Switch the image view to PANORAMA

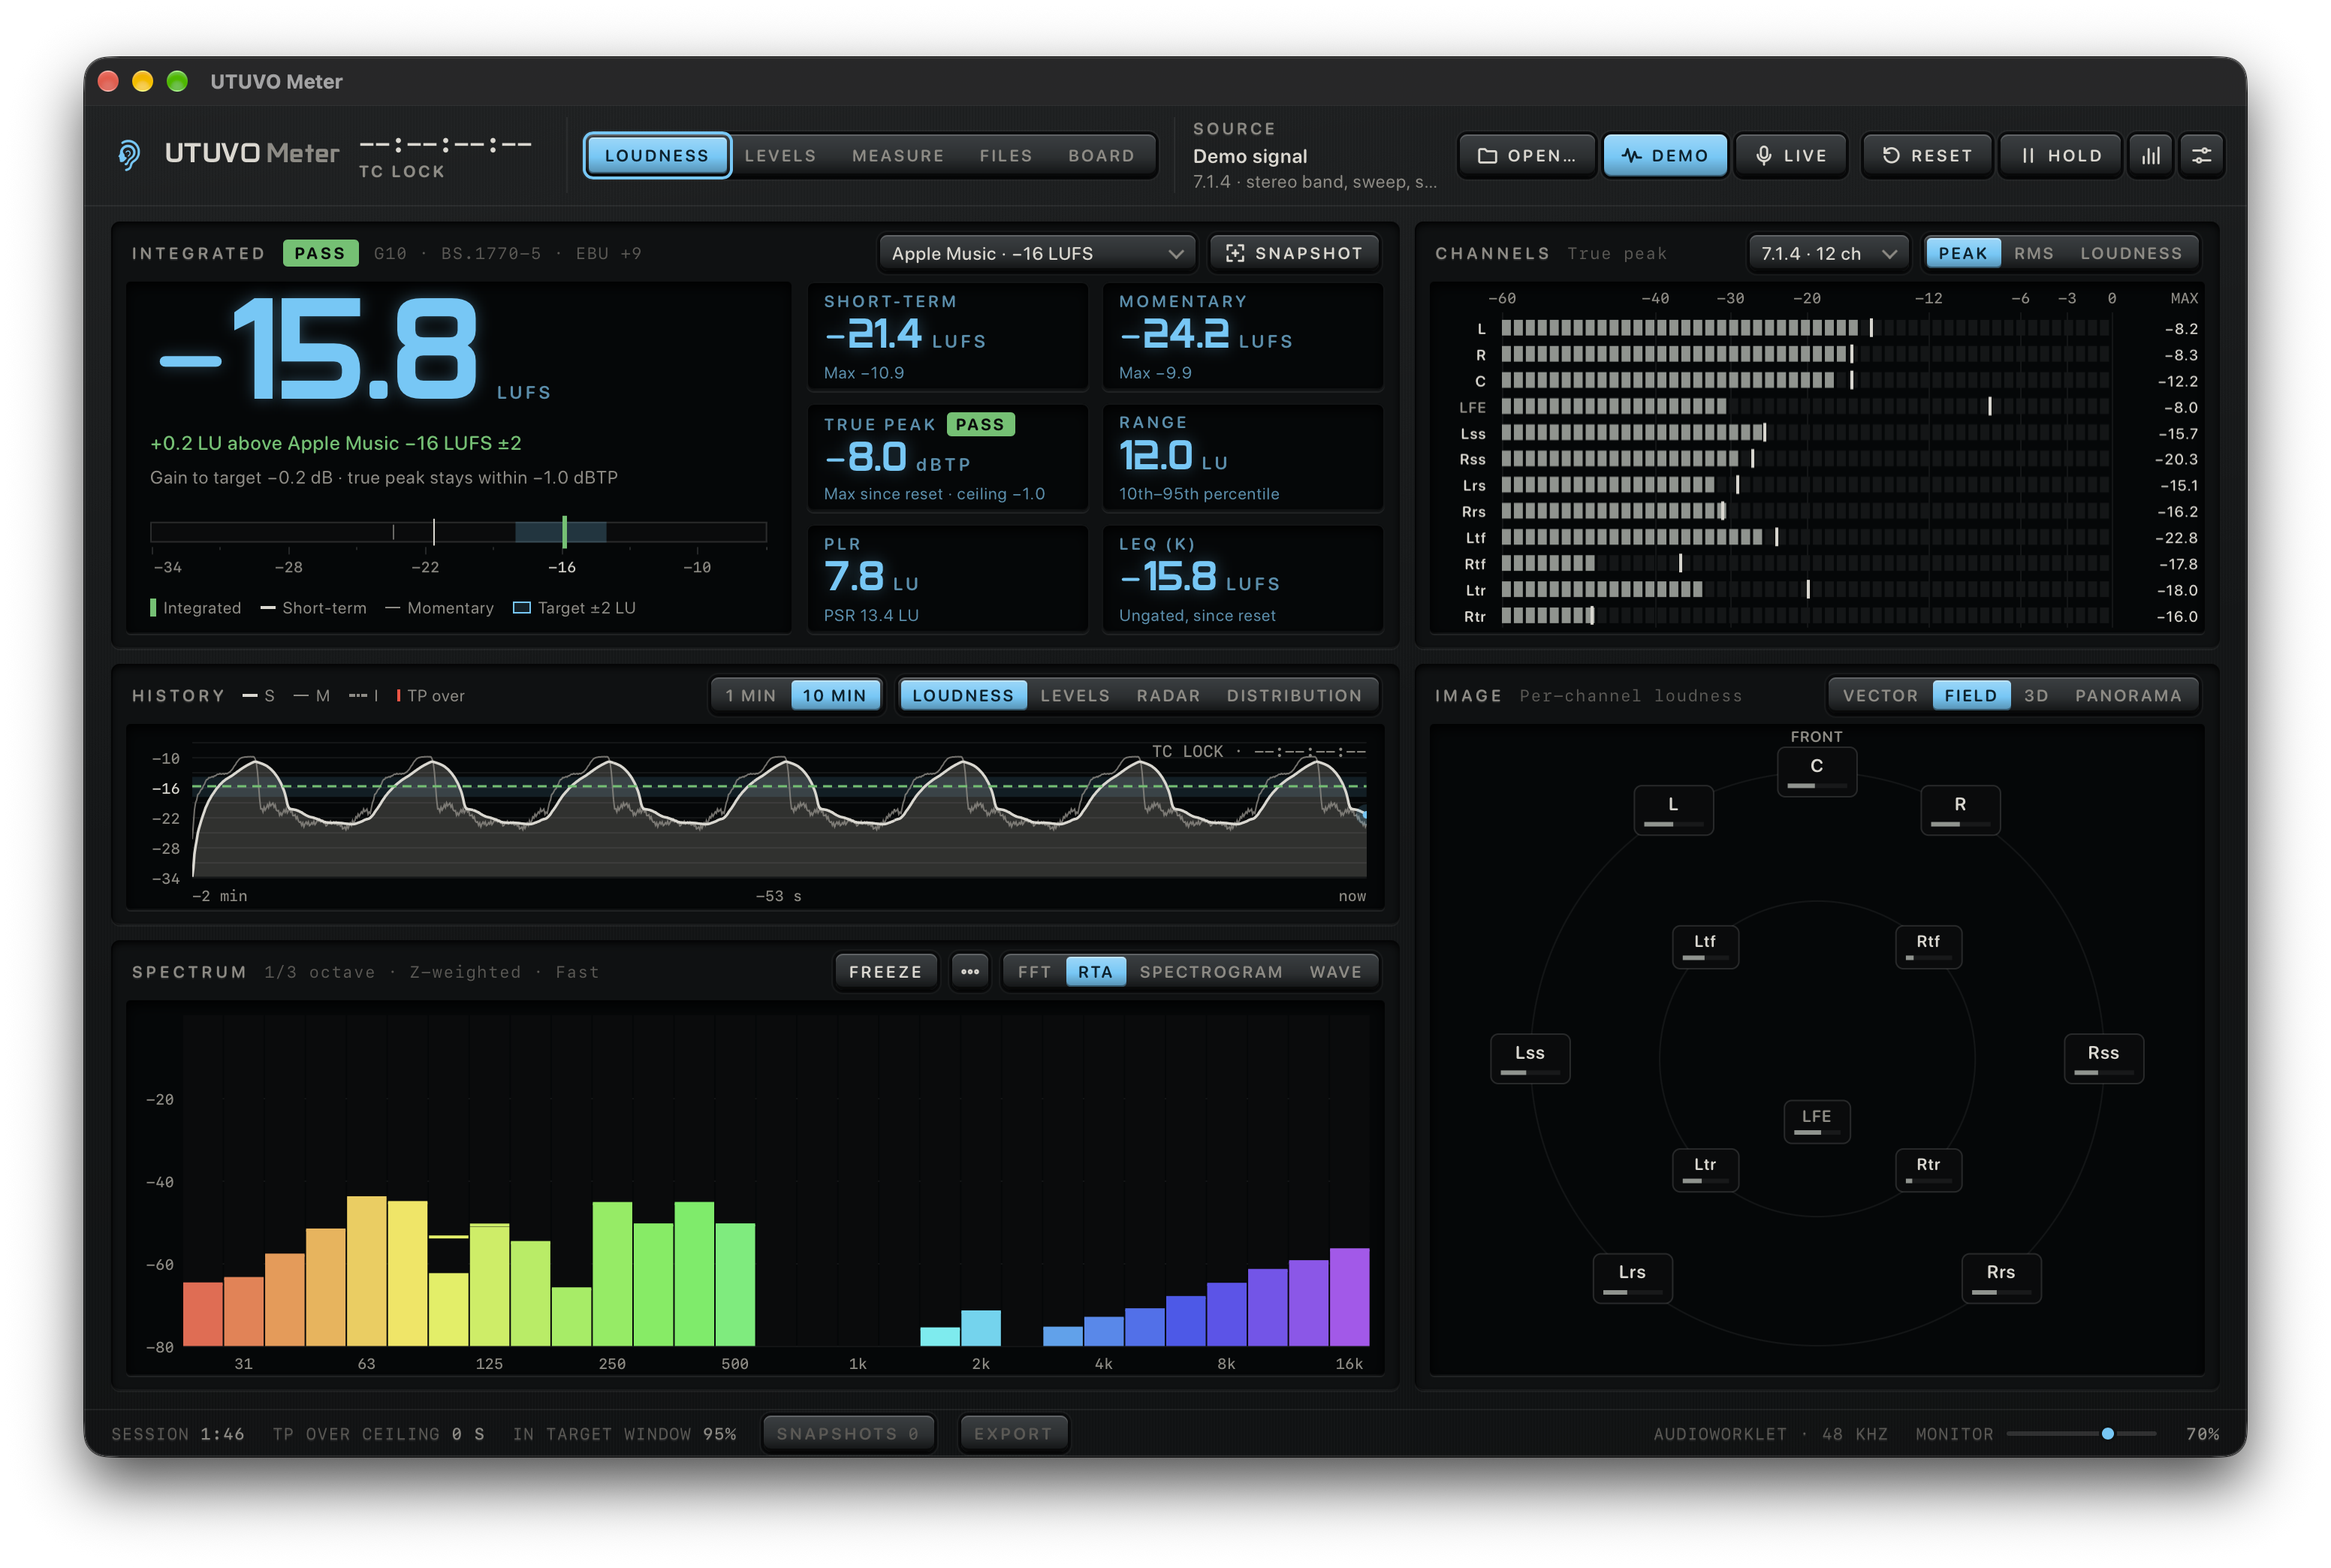2127,695
